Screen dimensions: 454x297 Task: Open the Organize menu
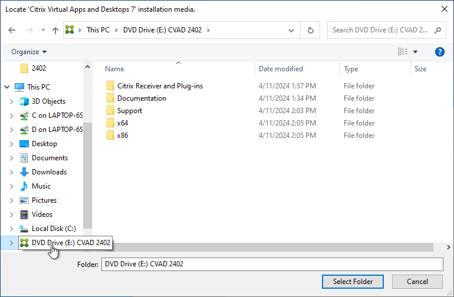29,52
